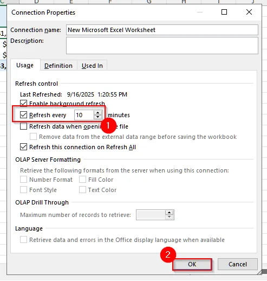Click the refresh minutes value field

pos(84,115)
